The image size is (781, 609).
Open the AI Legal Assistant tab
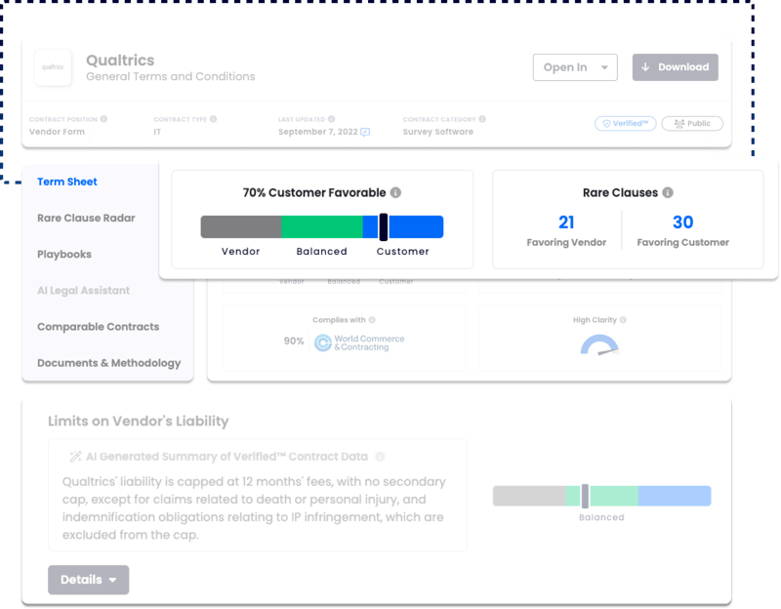[x=83, y=290]
